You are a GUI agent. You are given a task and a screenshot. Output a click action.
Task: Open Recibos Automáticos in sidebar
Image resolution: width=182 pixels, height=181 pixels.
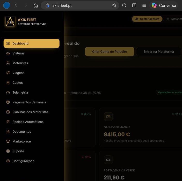[x=32, y=122]
